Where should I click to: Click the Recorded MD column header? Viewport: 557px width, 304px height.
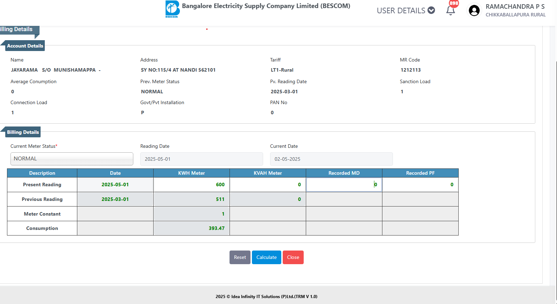coord(344,173)
